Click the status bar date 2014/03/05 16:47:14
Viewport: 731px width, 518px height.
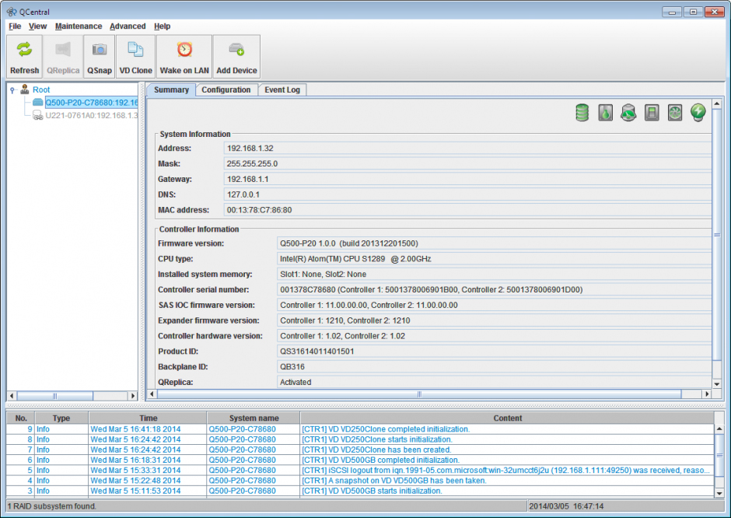(566, 506)
